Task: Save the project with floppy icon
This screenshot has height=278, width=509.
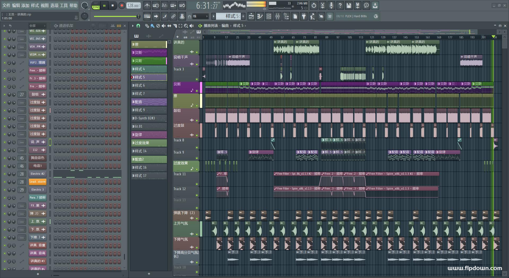Action: [x=349, y=6]
